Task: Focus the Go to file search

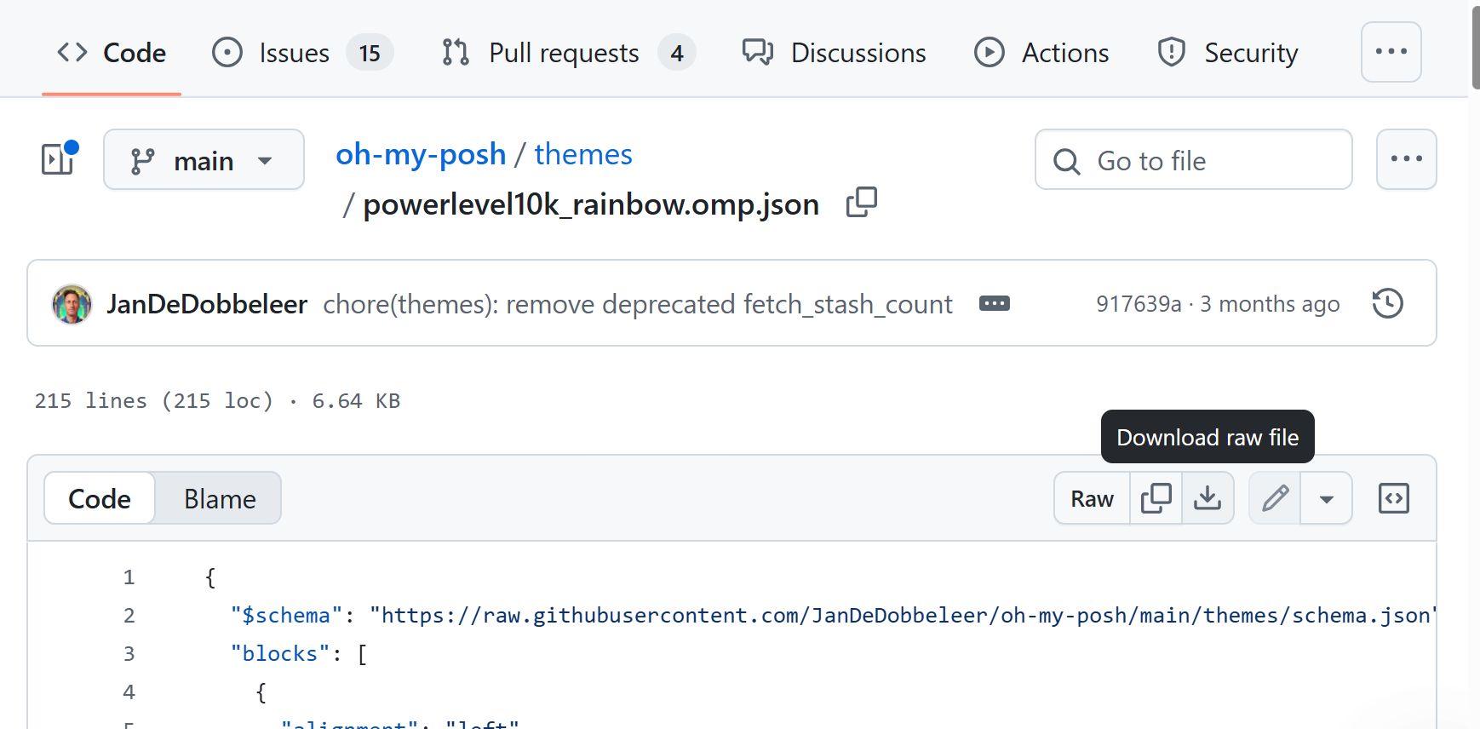Action: [x=1193, y=159]
